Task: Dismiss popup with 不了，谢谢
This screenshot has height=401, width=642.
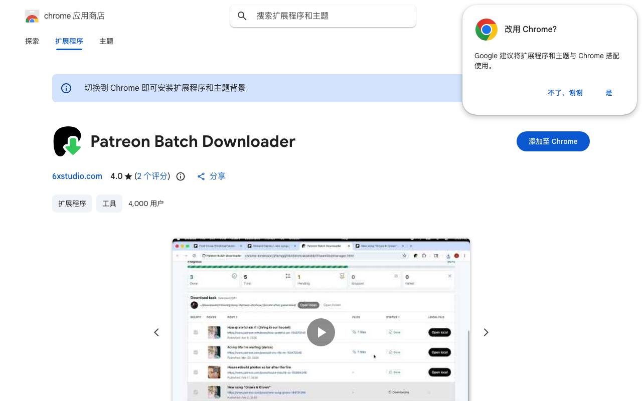Action: (x=565, y=93)
